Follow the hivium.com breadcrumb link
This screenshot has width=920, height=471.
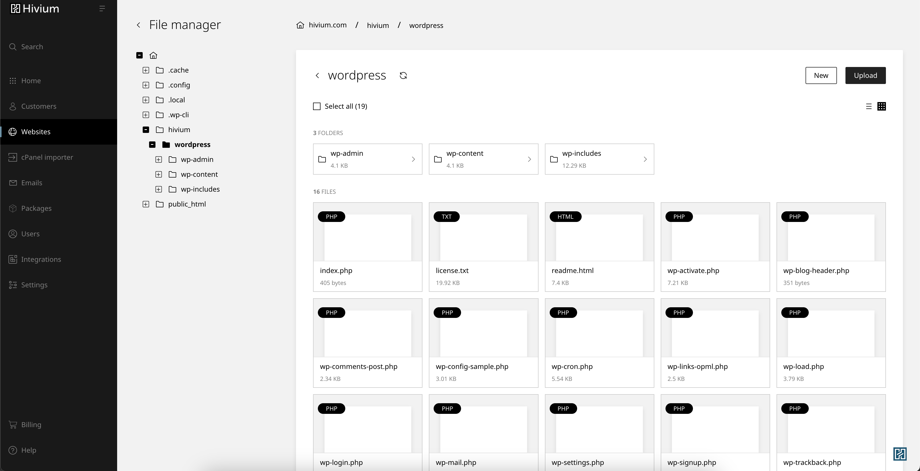point(327,25)
